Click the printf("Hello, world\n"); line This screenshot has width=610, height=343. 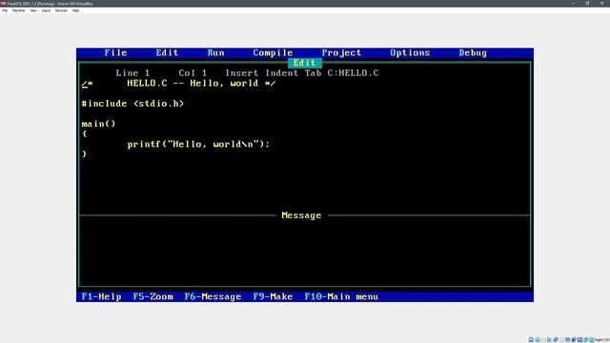pos(198,144)
